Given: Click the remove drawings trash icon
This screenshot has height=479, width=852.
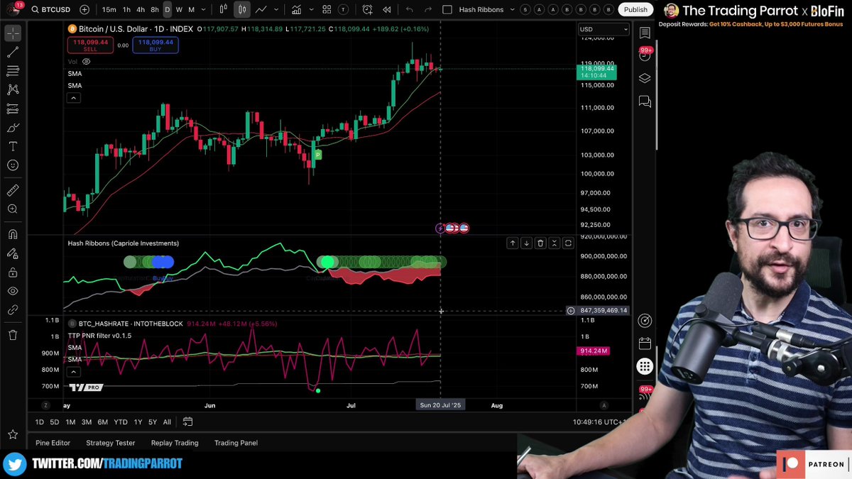Looking at the screenshot, I should pyautogui.click(x=13, y=335).
